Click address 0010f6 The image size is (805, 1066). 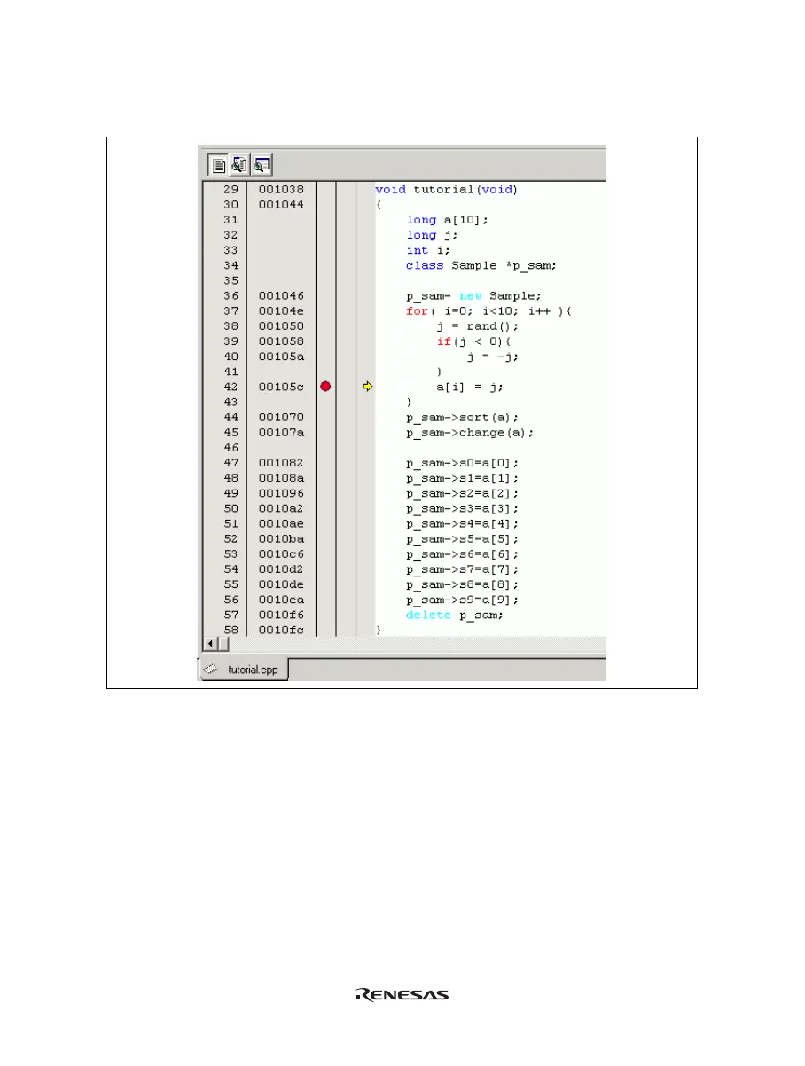[x=281, y=615]
